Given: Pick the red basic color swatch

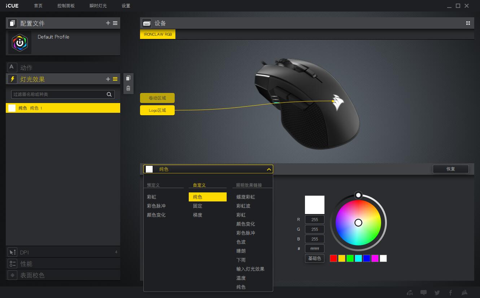Looking at the screenshot, I should 333,258.
